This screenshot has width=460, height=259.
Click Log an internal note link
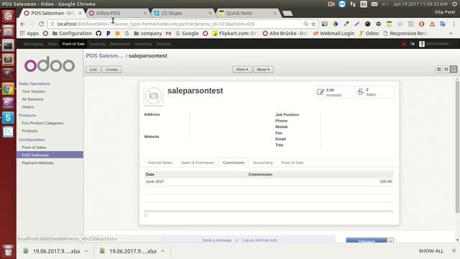pos(259,240)
